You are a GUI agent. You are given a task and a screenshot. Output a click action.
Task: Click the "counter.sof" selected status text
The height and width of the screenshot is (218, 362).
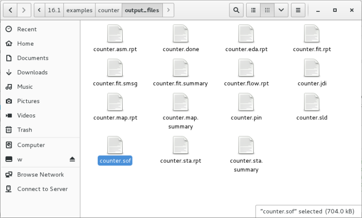(307, 211)
